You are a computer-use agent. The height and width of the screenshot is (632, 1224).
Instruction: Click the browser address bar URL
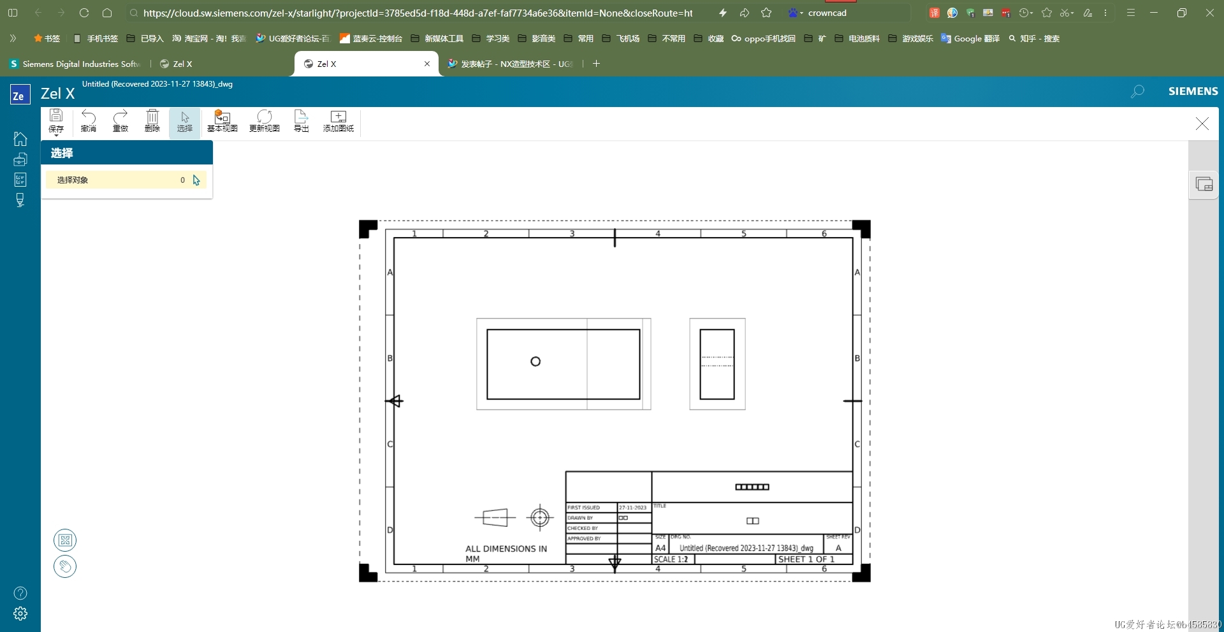click(x=418, y=13)
